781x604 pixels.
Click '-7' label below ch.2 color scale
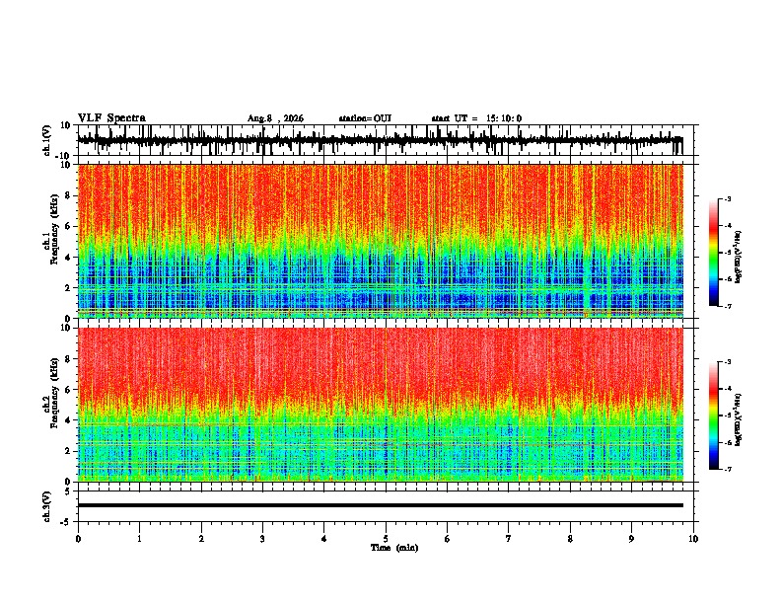click(x=727, y=469)
